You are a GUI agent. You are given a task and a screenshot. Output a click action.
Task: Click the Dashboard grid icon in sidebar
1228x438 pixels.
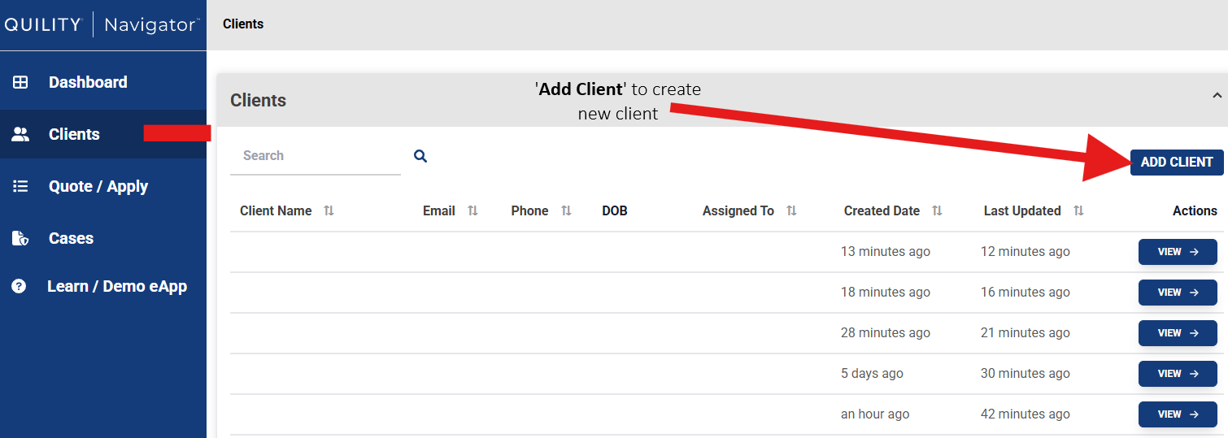[20, 82]
